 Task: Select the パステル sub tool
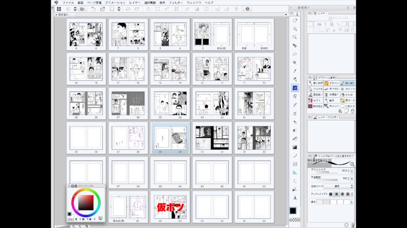[x=315, y=89]
